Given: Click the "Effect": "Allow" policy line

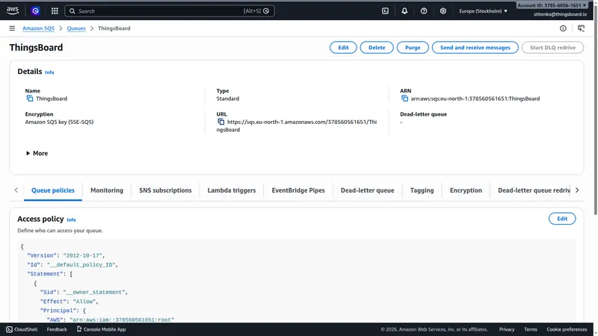Looking at the screenshot, I should tap(70, 302).
